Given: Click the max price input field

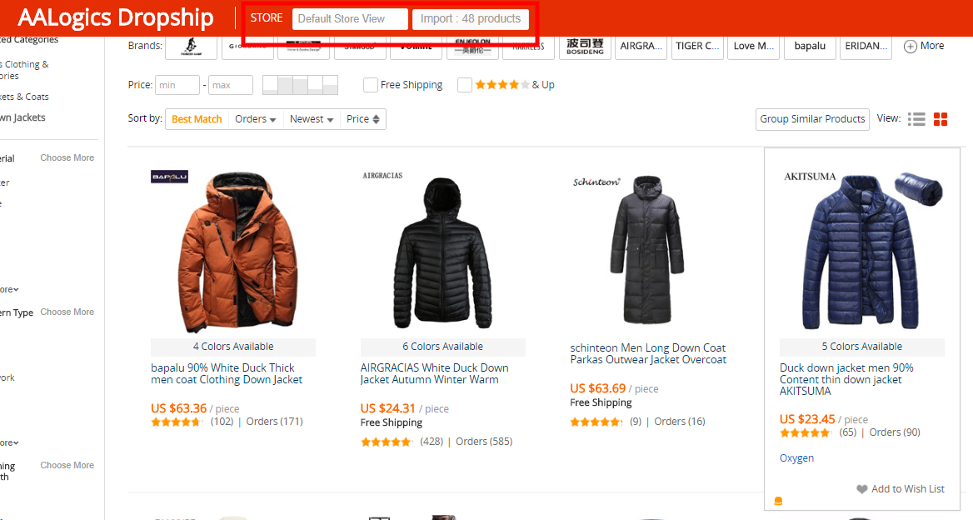Looking at the screenshot, I should point(230,85).
